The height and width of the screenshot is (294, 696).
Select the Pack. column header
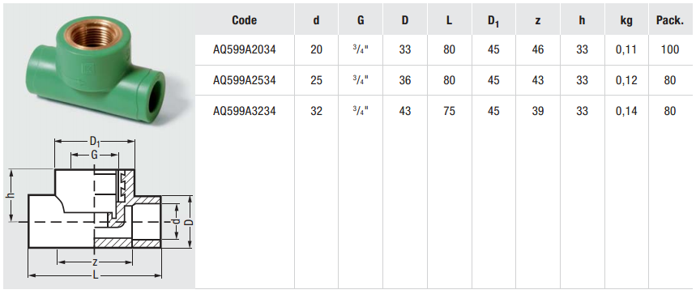coord(670,20)
